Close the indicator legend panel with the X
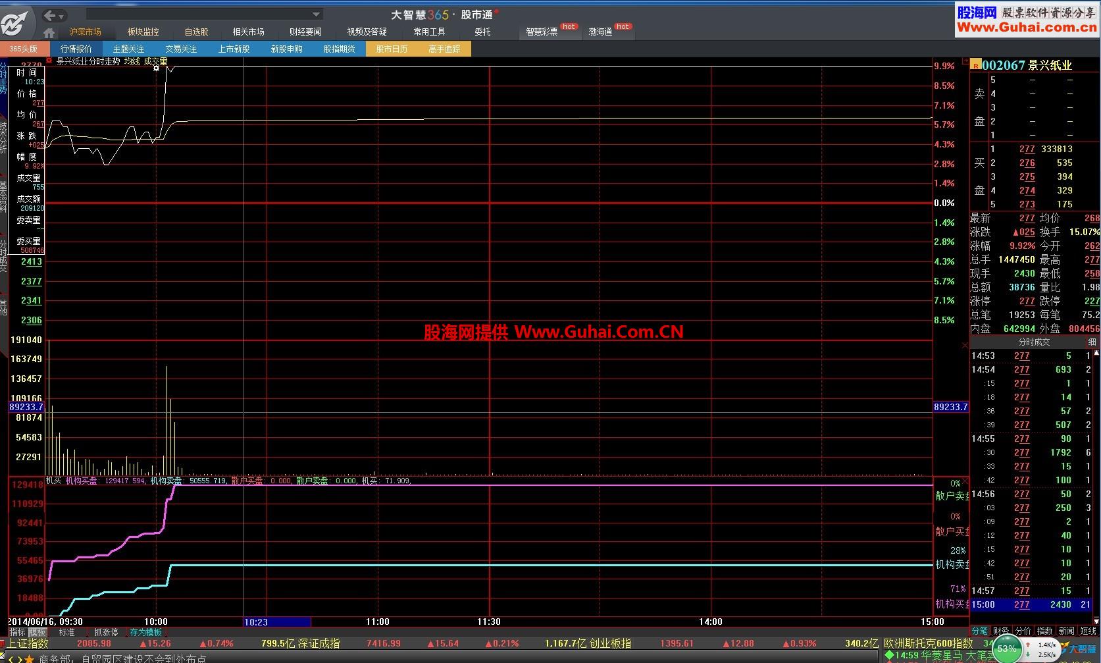 (965, 481)
